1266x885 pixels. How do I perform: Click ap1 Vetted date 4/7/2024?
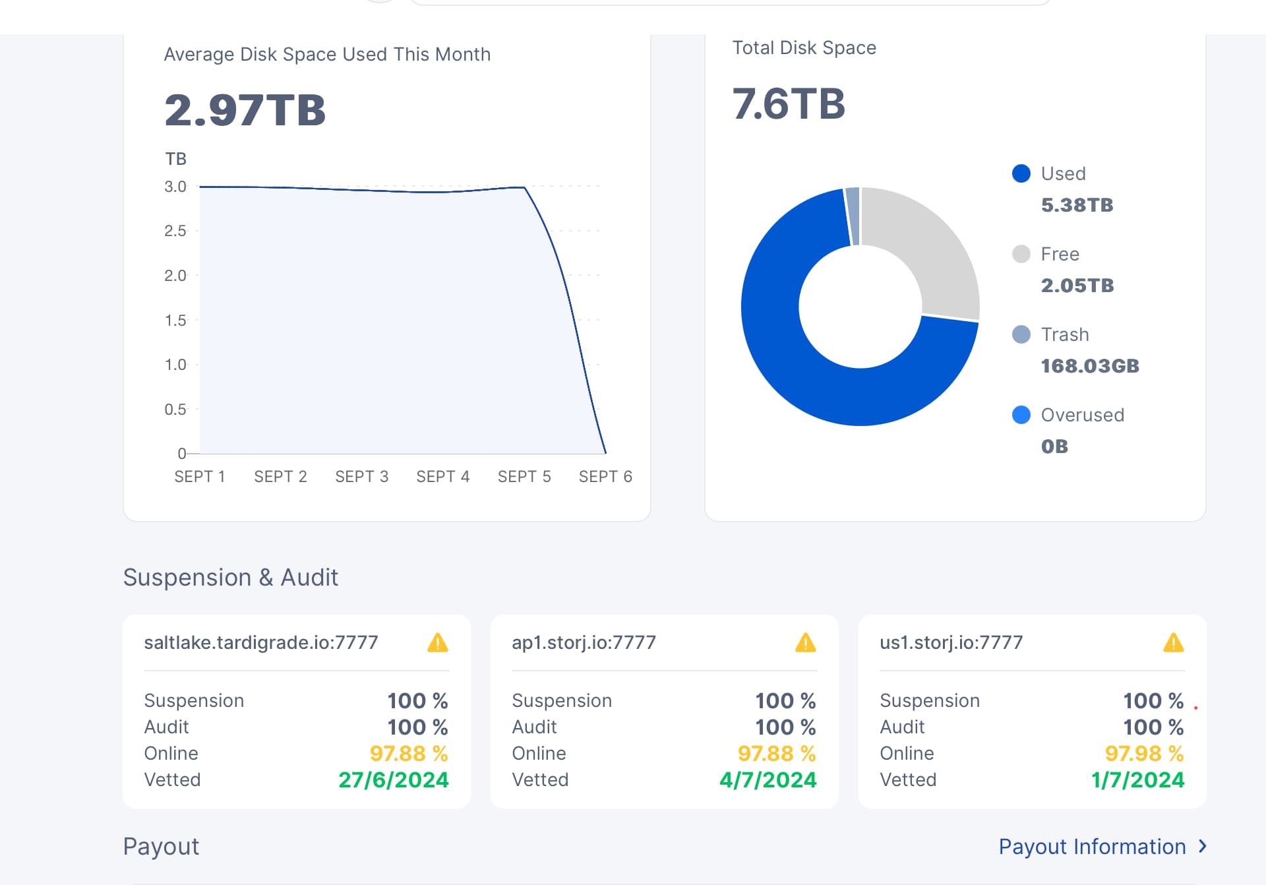(768, 779)
